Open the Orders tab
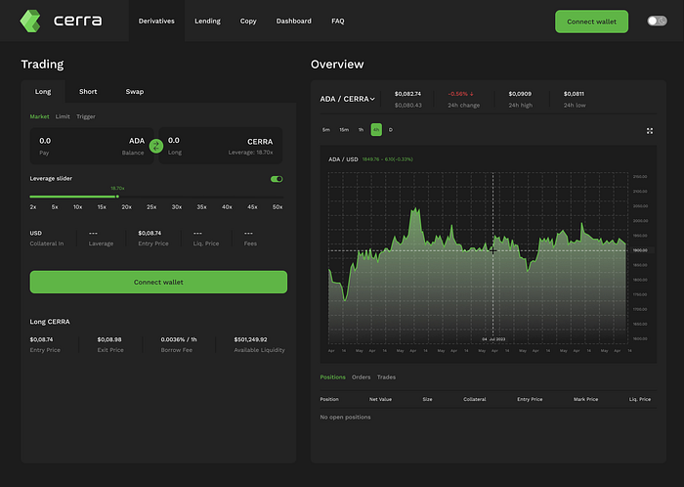The width and height of the screenshot is (684, 487). click(x=361, y=377)
